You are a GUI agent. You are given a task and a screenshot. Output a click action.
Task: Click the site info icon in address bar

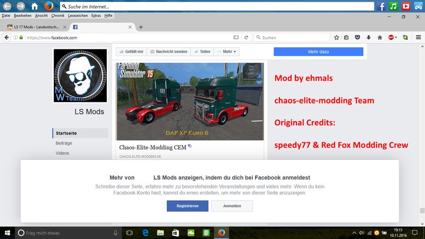point(15,37)
